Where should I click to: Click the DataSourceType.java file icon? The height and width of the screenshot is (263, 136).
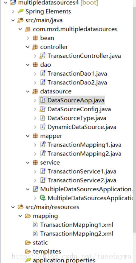[x=43, y=118]
